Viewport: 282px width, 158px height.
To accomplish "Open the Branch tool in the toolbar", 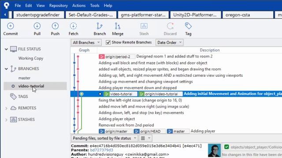I will pyautogui.click(x=100, y=29).
